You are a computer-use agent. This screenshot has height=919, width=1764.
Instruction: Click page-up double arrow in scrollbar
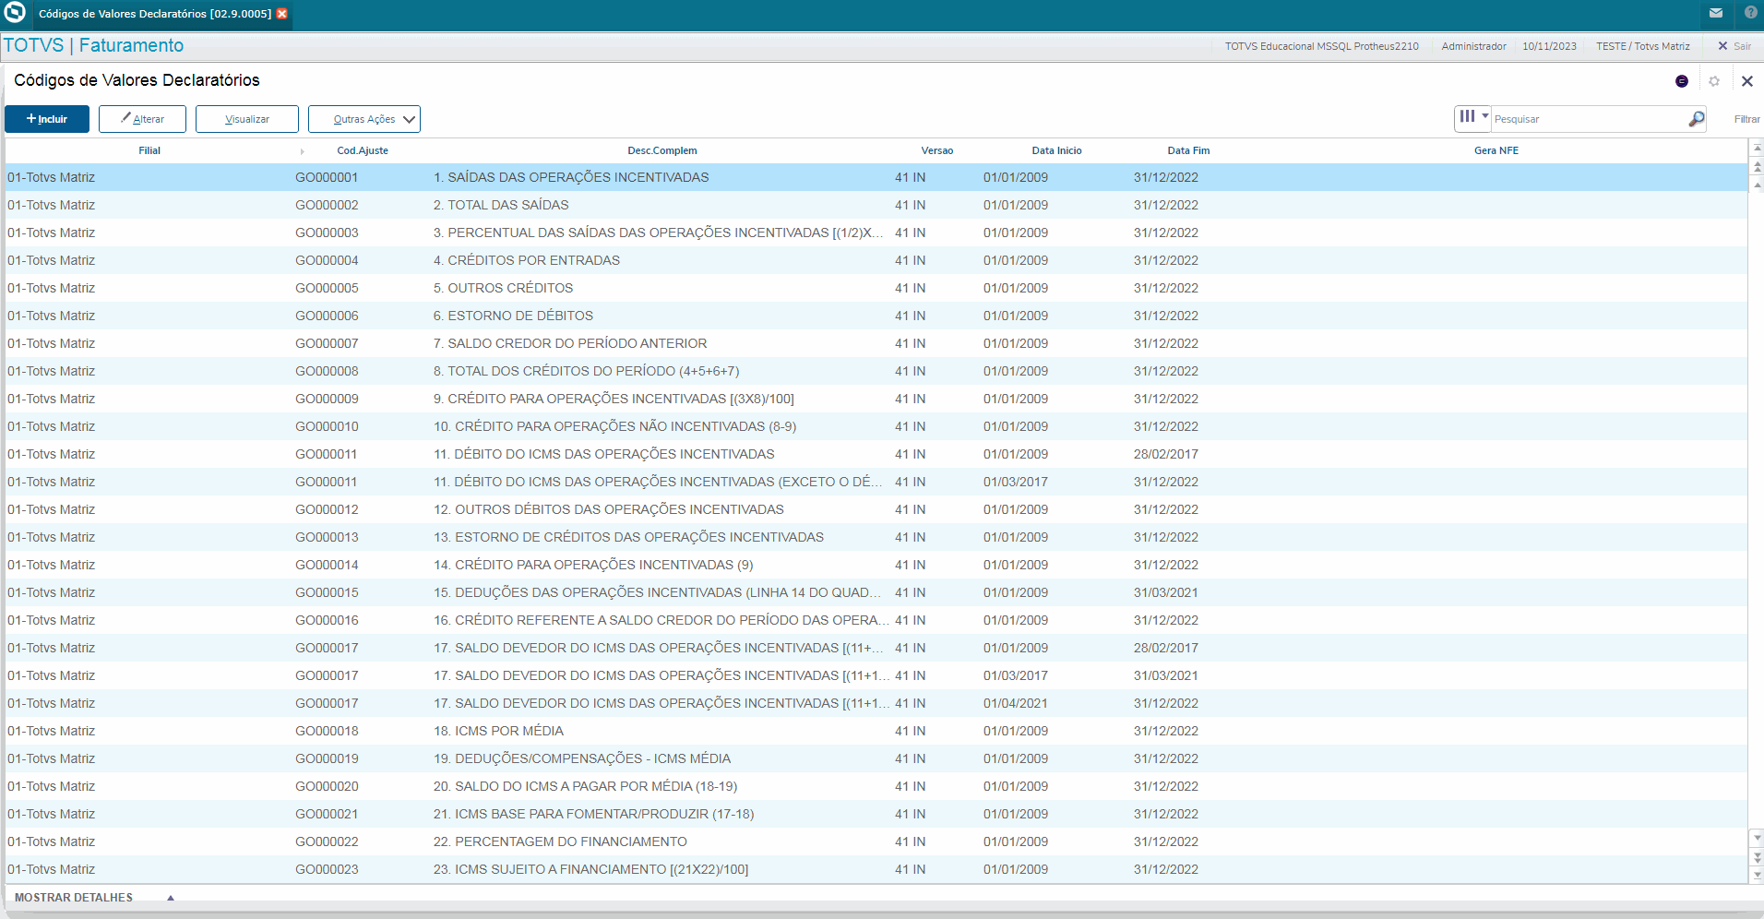1757,167
